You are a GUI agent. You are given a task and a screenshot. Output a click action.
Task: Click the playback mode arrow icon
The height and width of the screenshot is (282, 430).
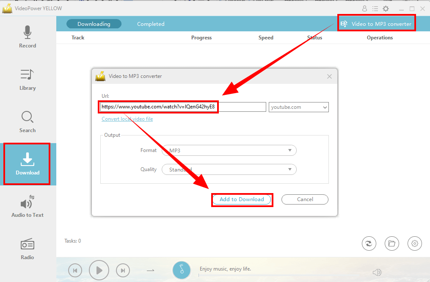150,271
